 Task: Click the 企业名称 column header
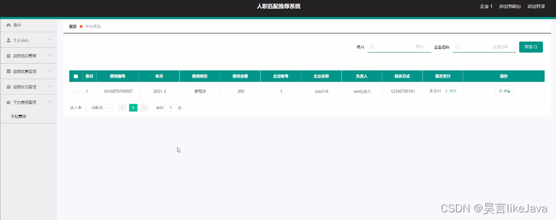321,76
